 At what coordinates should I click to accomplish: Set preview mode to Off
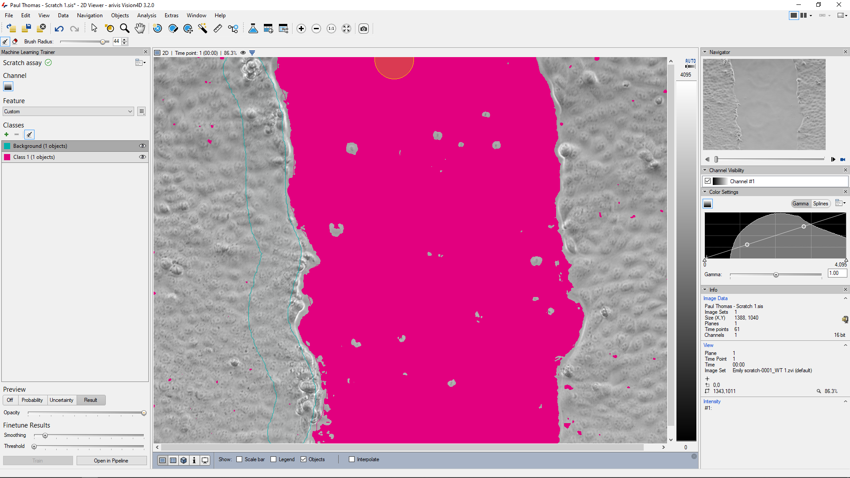10,400
